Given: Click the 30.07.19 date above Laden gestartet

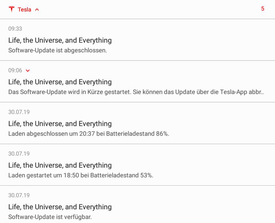Looking at the screenshot, I should [x=19, y=154].
